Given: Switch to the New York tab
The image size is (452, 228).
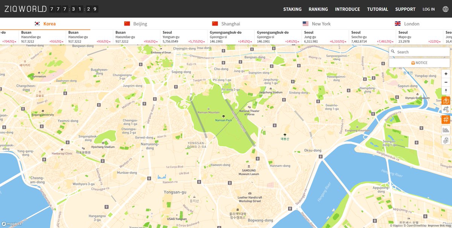Looking at the screenshot, I should (x=316, y=24).
